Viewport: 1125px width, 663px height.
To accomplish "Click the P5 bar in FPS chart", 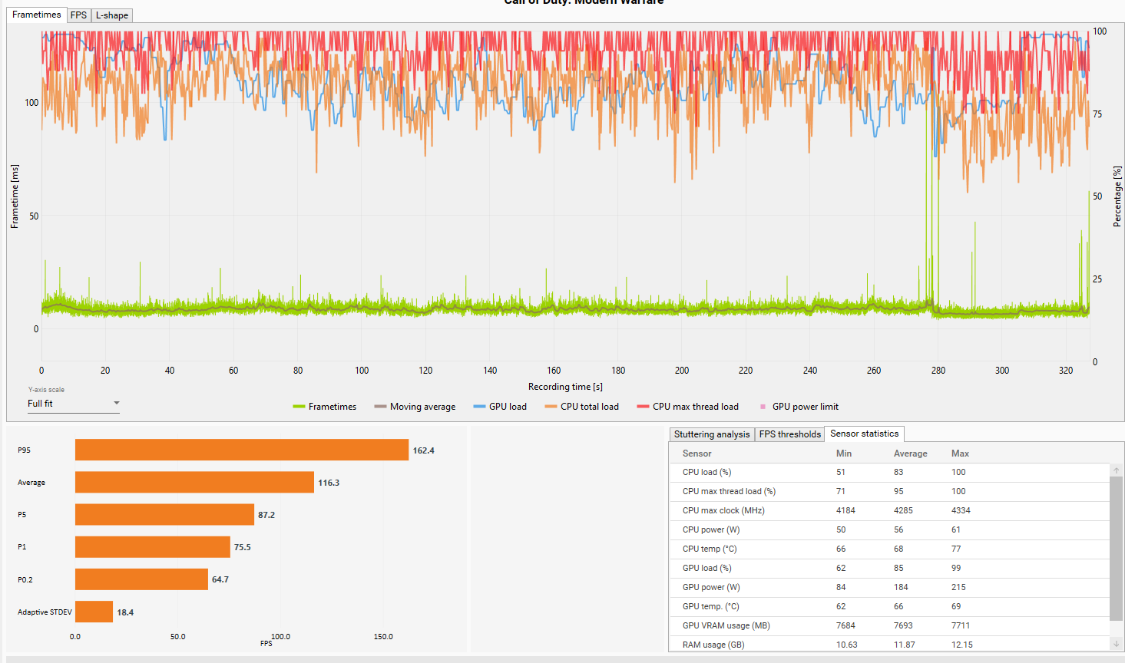I will (x=164, y=514).
